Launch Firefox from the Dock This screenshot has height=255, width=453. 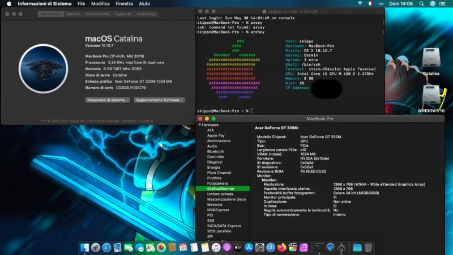281,248
